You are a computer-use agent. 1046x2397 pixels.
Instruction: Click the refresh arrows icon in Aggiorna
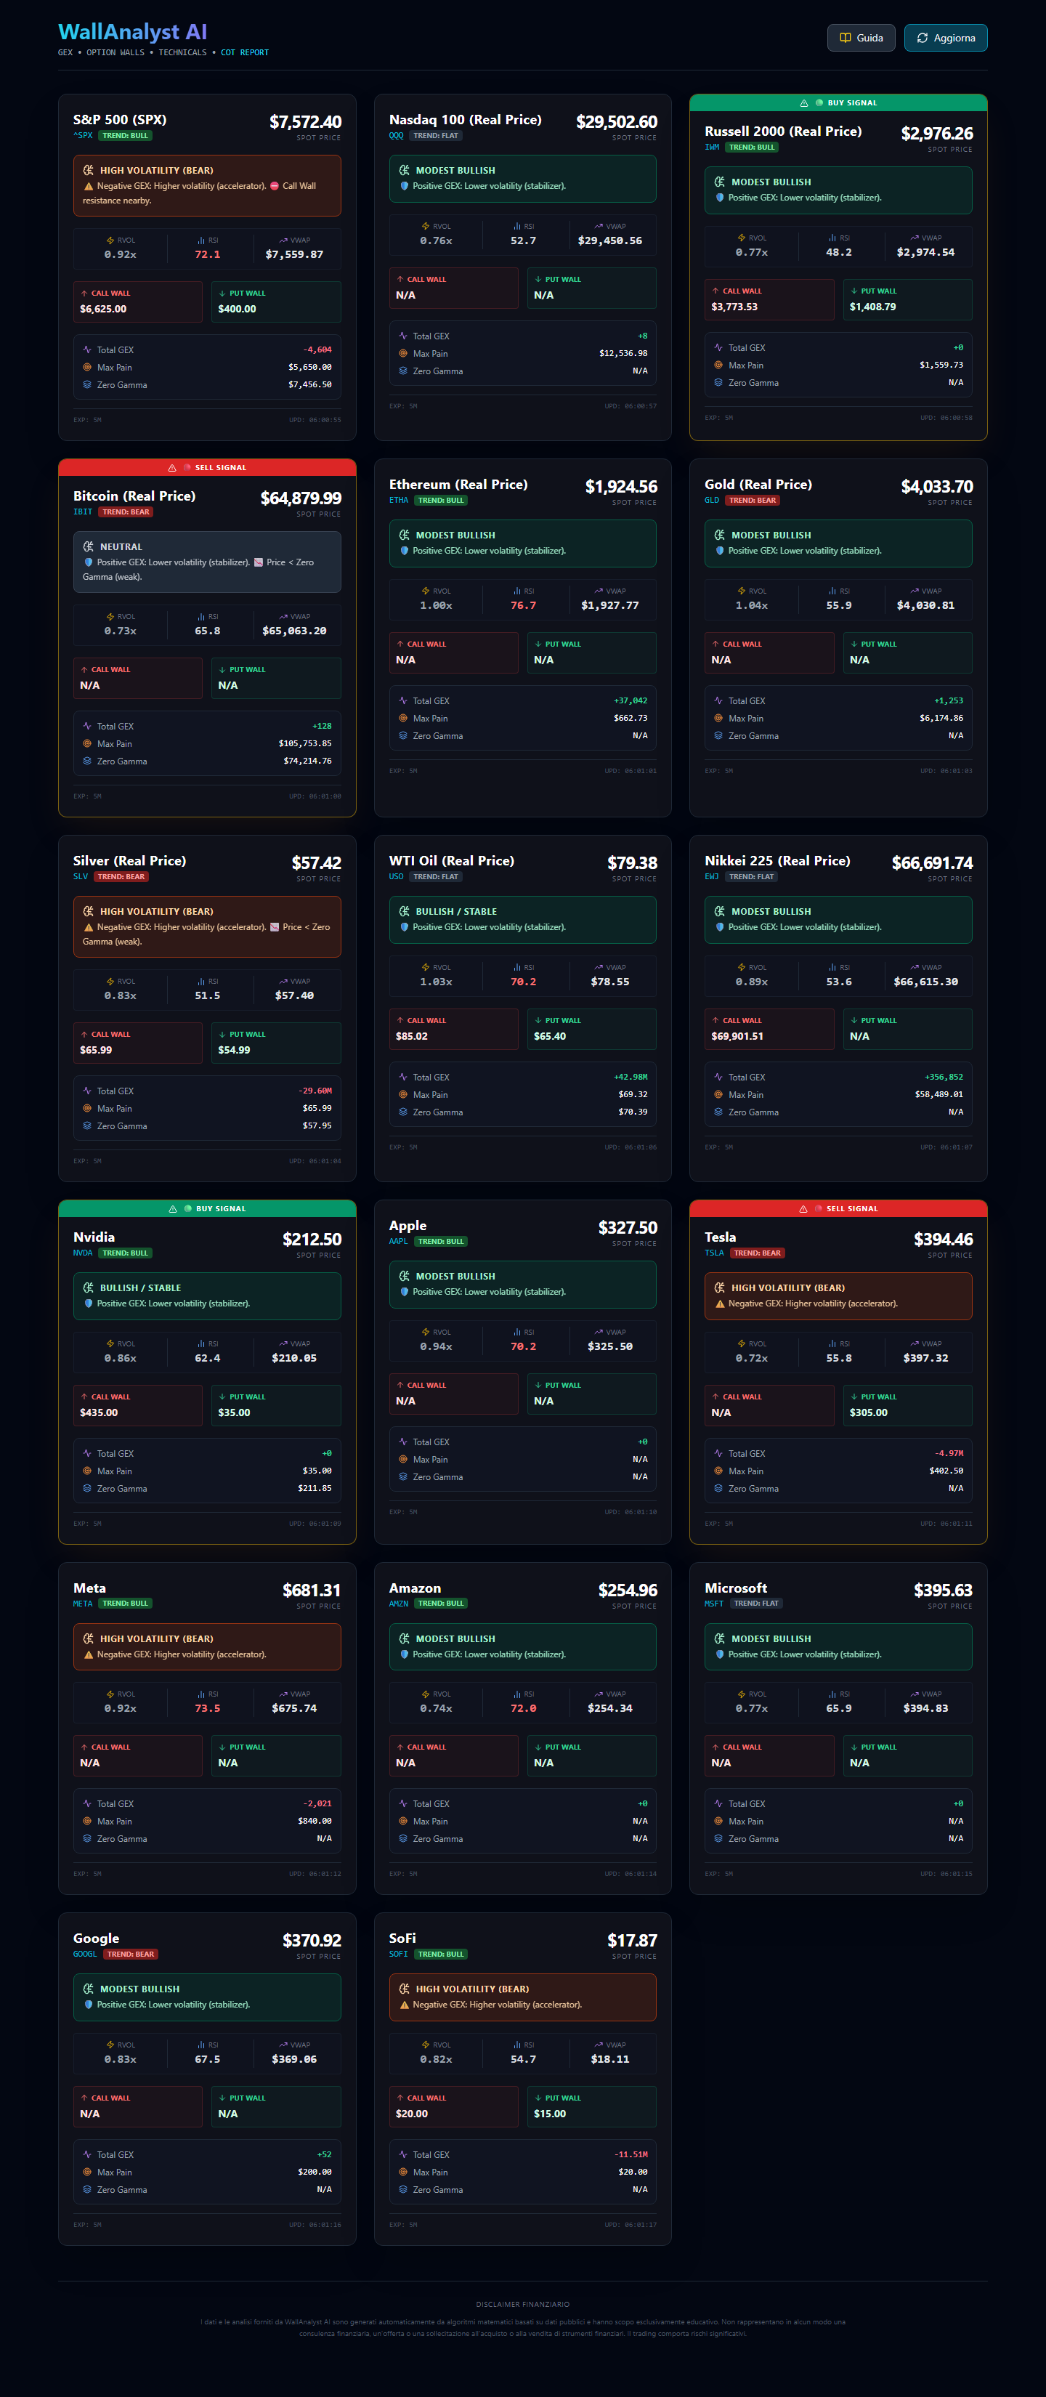pyautogui.click(x=923, y=39)
